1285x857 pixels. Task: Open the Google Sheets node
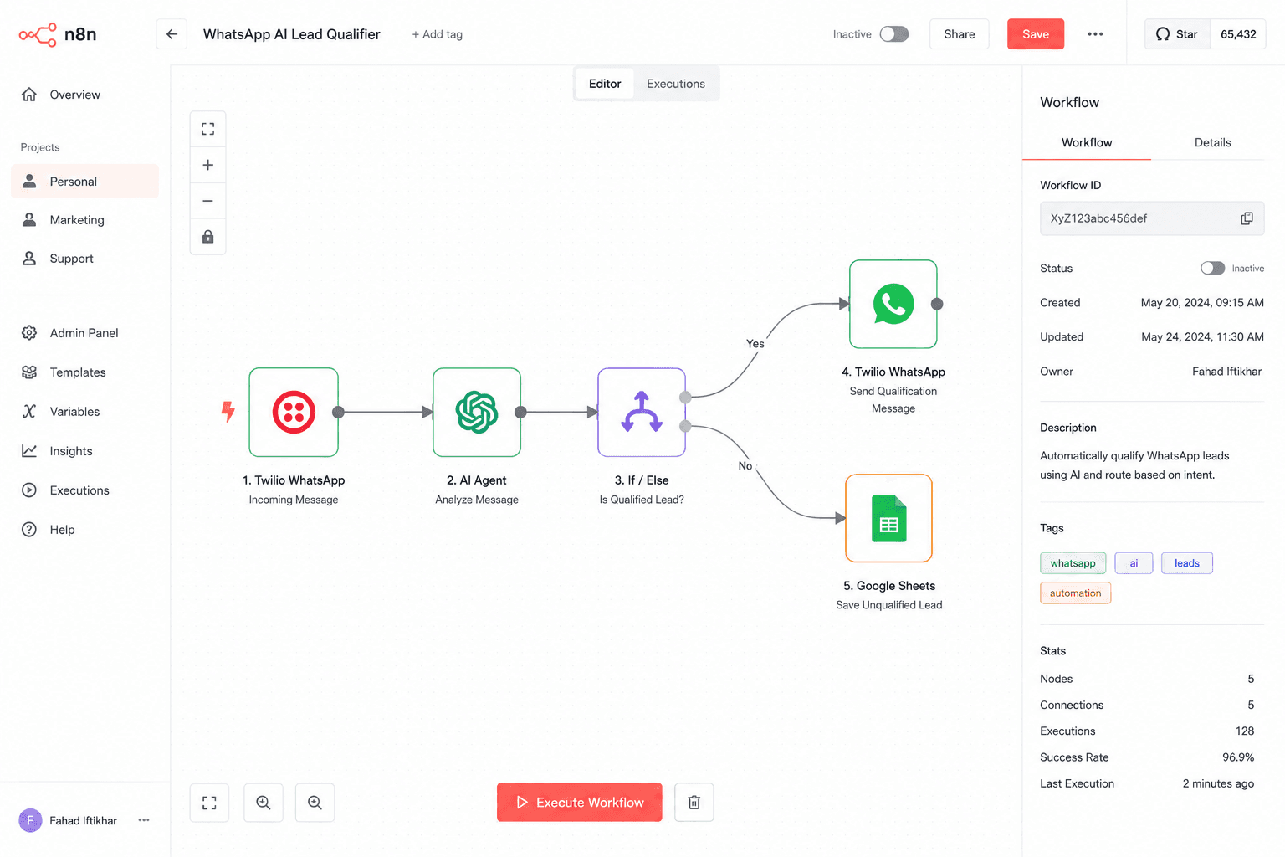point(889,518)
